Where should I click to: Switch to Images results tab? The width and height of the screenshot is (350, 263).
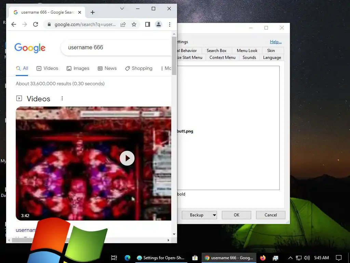click(x=78, y=68)
